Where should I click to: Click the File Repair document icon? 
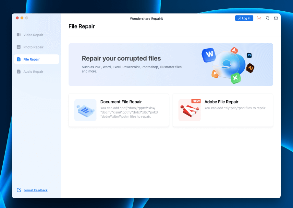pos(19,59)
